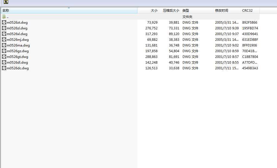
Task: Sort by the 类型 column header
Action: pyautogui.click(x=197, y=11)
